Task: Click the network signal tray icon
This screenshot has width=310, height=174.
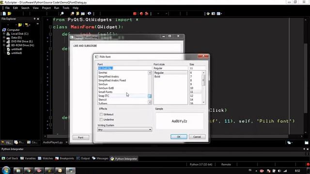Action: point(285,171)
